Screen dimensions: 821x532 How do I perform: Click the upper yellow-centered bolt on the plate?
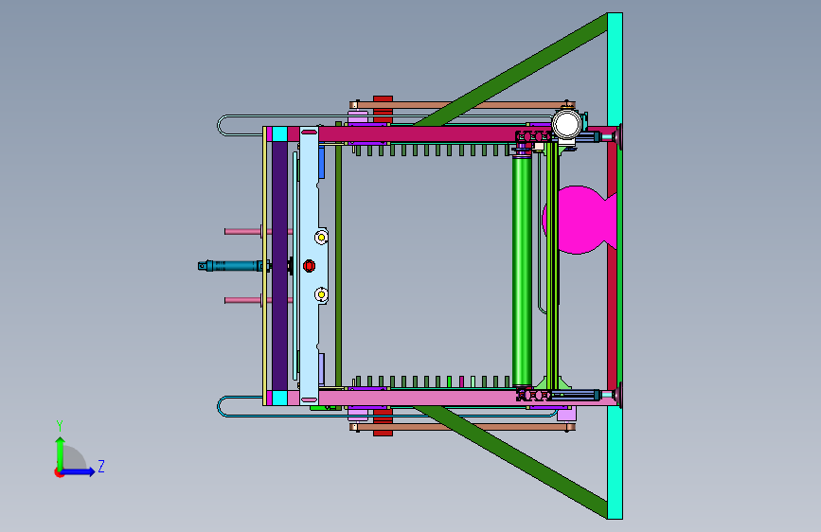click(x=321, y=238)
